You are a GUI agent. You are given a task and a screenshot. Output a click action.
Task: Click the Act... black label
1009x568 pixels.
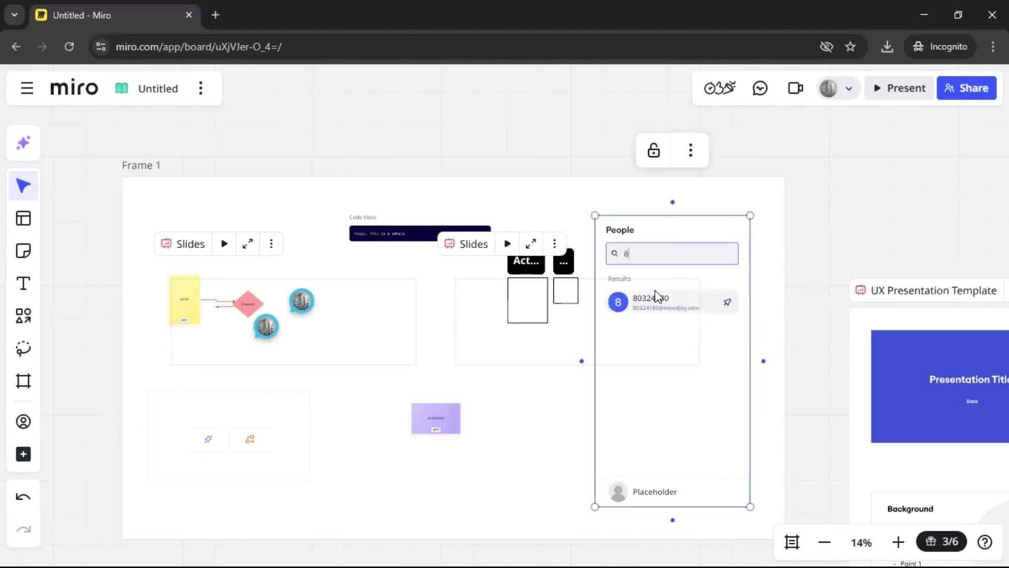(526, 262)
